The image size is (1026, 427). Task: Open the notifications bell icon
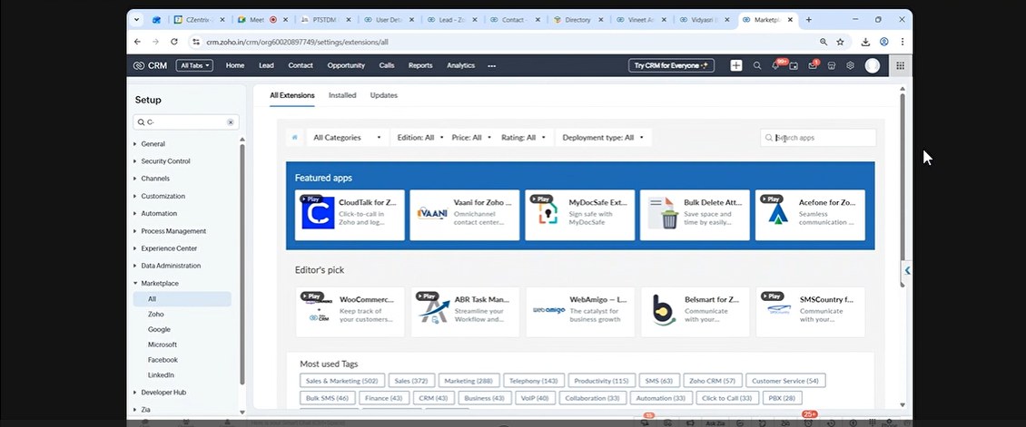coord(776,65)
